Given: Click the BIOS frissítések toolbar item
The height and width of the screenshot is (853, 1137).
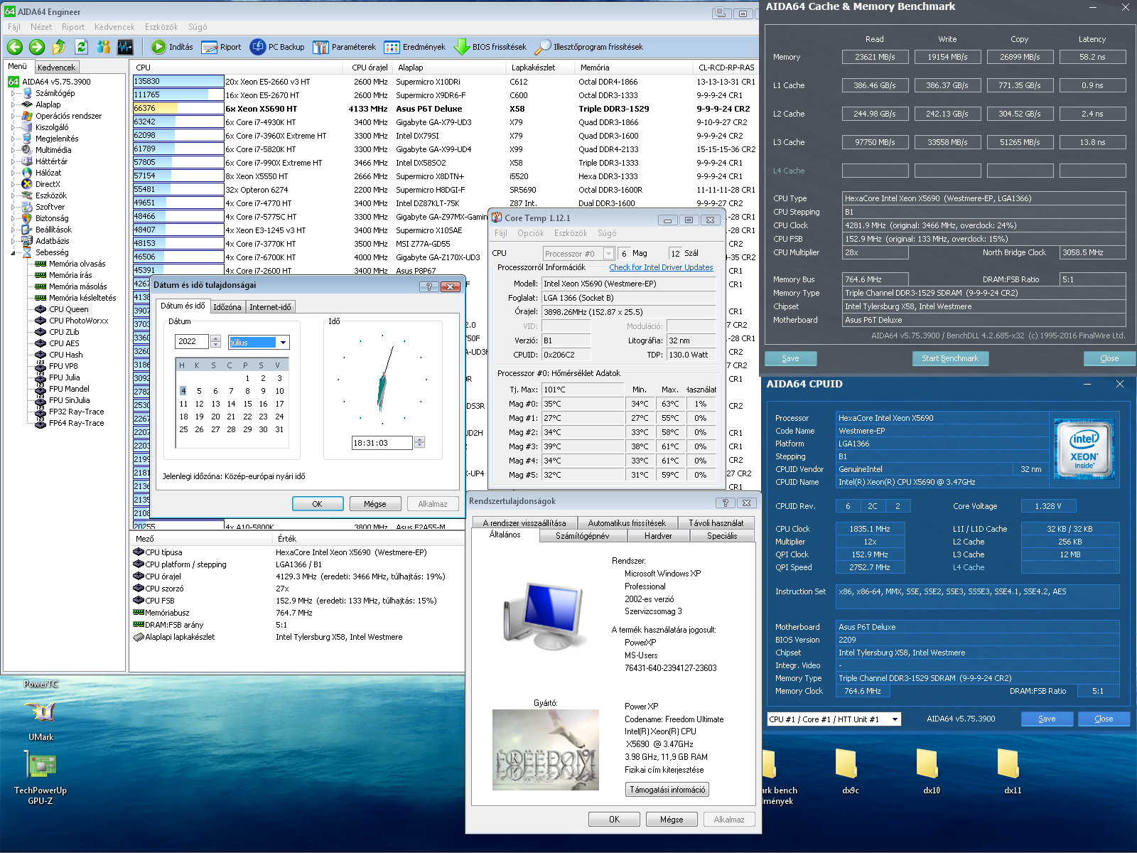Looking at the screenshot, I should point(490,47).
